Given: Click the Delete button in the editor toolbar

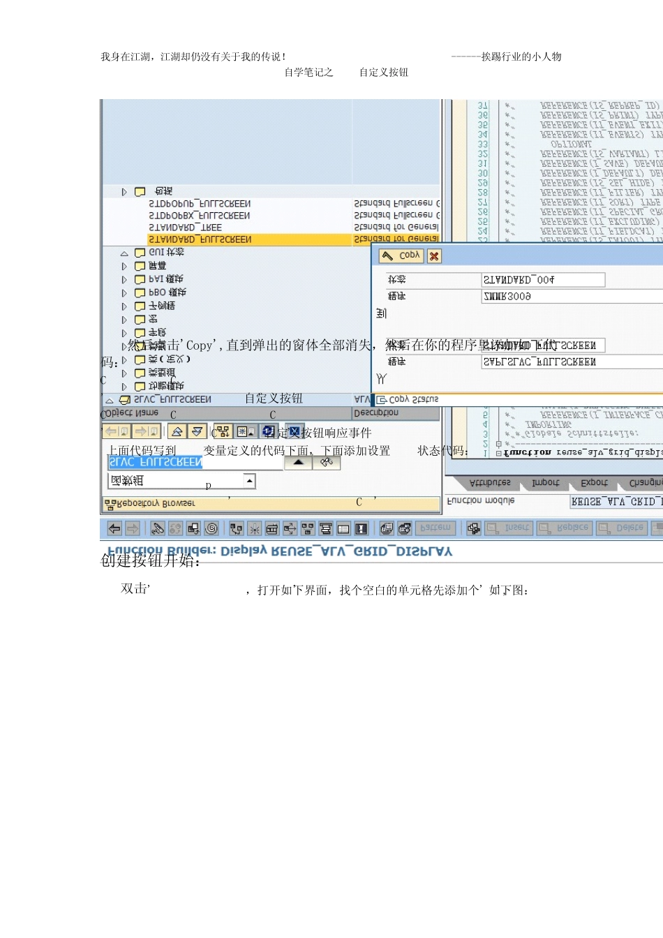Looking at the screenshot, I should [x=621, y=528].
